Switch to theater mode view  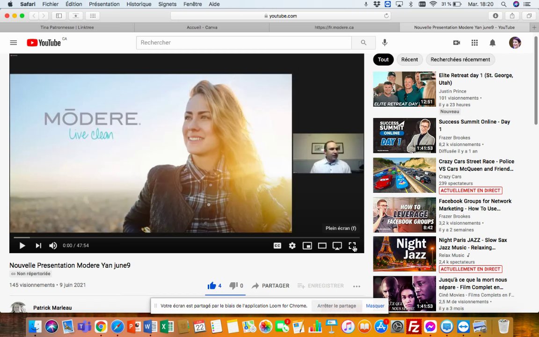[x=322, y=246]
